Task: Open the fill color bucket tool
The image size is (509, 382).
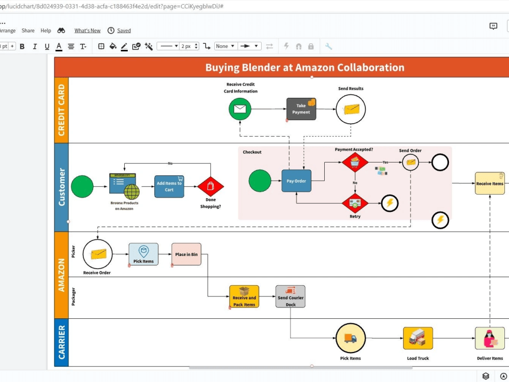Action: 113,46
